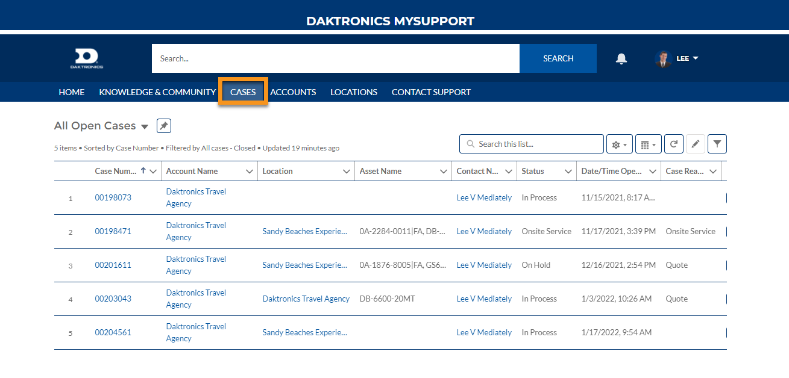
Task: Open Daktronics Travel Agency location link
Action: [x=306, y=299]
